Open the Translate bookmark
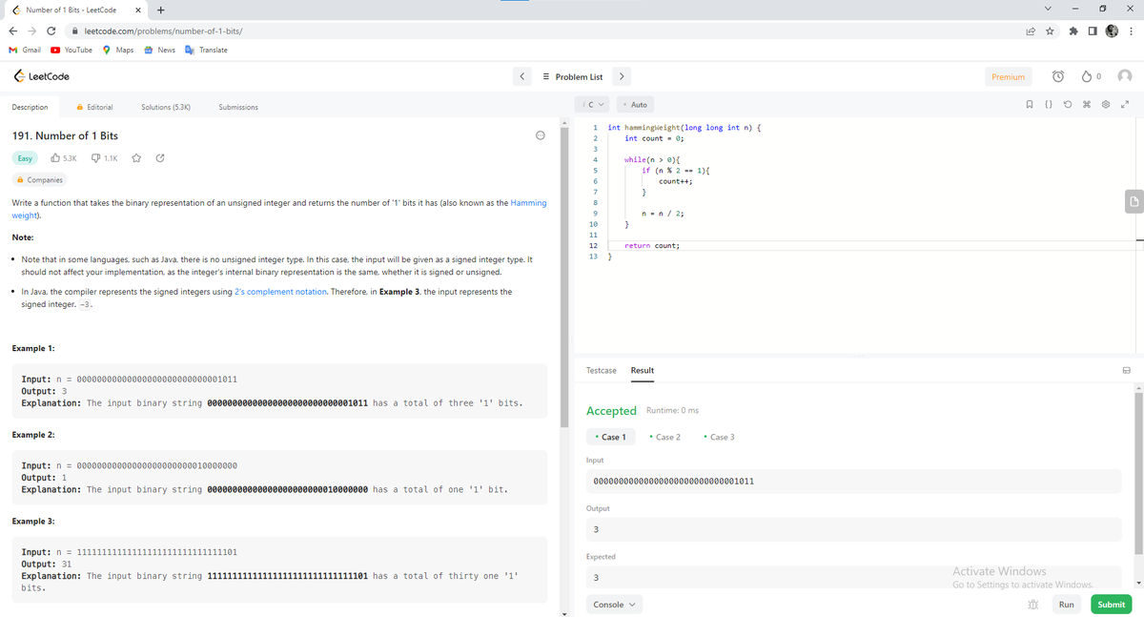This screenshot has height=617, width=1144. [x=206, y=50]
